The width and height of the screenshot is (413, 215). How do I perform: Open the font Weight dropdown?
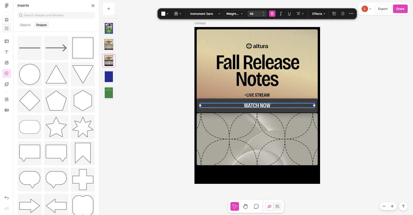[234, 14]
